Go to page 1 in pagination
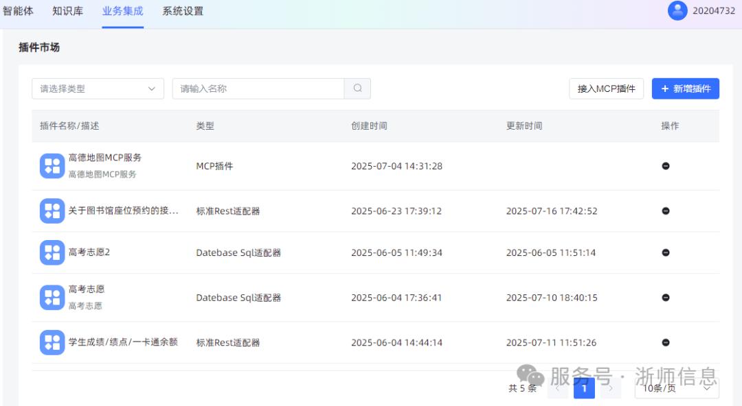The image size is (742, 406). (584, 388)
